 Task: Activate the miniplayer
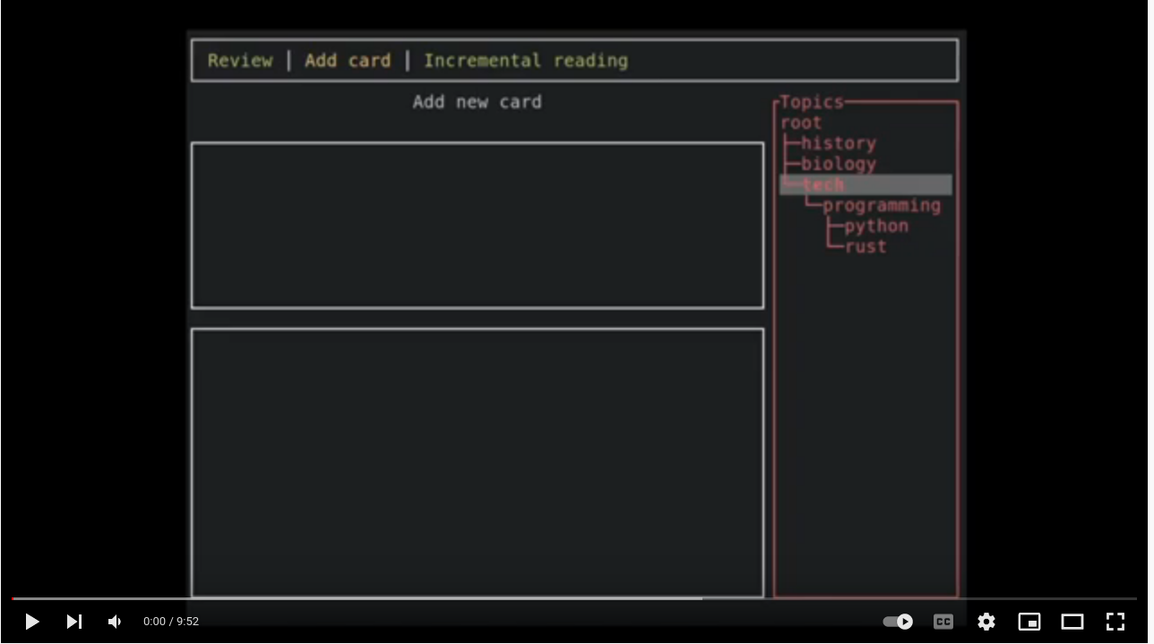point(1029,622)
